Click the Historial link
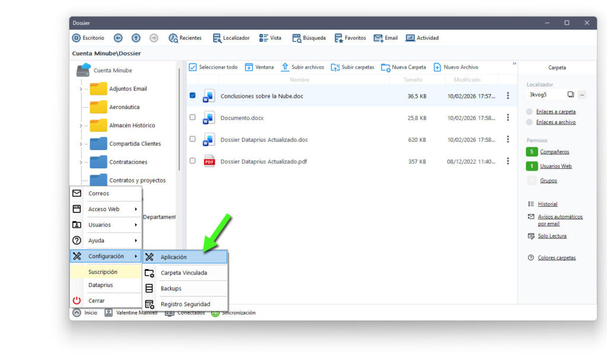 [x=547, y=204]
